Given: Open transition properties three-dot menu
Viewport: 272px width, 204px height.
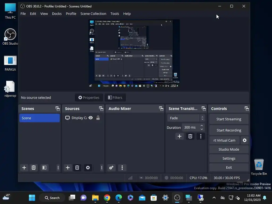Looking at the screenshot, I should (201, 136).
